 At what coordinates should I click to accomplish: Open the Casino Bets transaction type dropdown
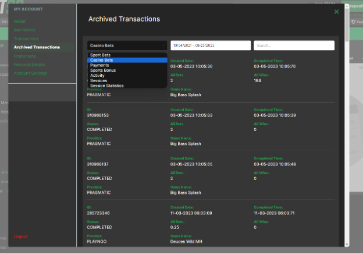pyautogui.click(x=127, y=45)
